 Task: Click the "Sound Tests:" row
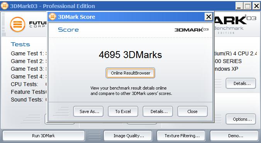click(x=29, y=100)
